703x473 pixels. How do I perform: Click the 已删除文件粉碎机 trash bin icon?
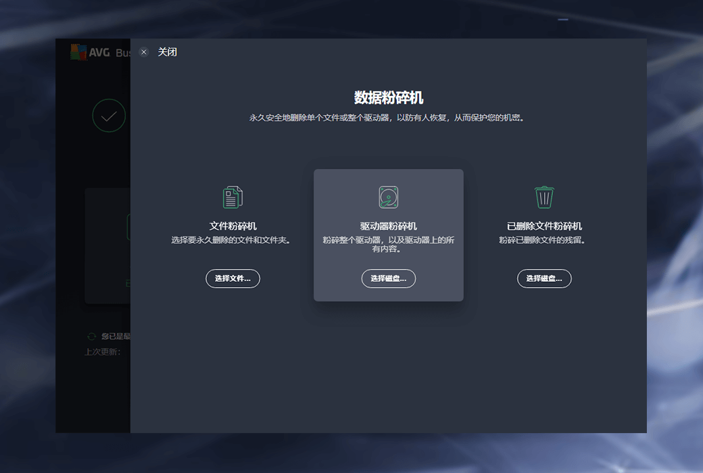point(544,197)
